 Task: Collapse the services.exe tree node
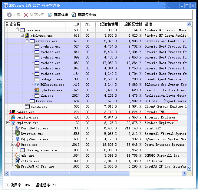[x=27, y=41]
